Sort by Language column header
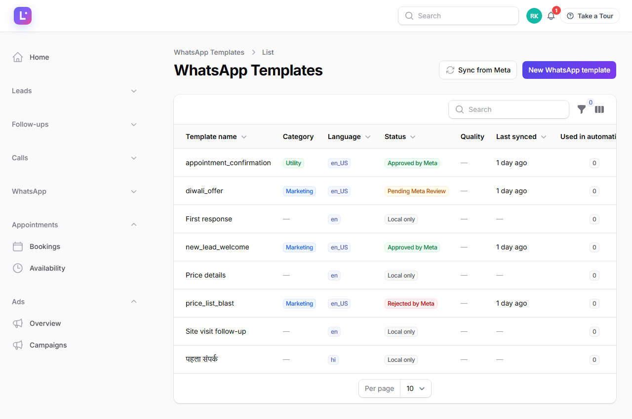This screenshot has width=632, height=419. [349, 137]
